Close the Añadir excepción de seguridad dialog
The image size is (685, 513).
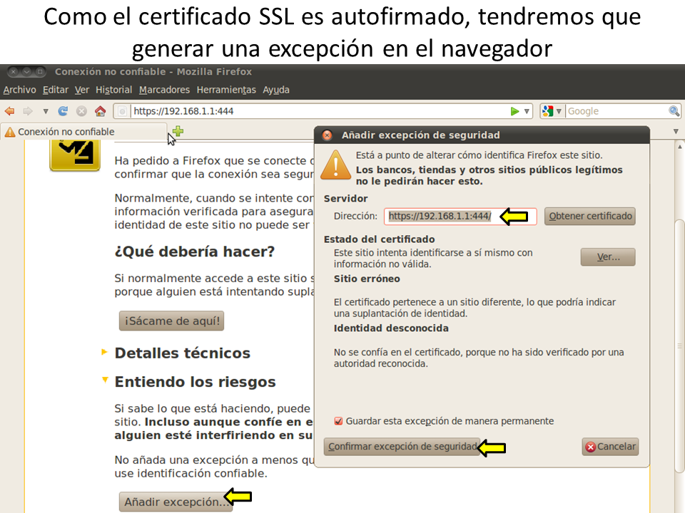pyautogui.click(x=327, y=135)
